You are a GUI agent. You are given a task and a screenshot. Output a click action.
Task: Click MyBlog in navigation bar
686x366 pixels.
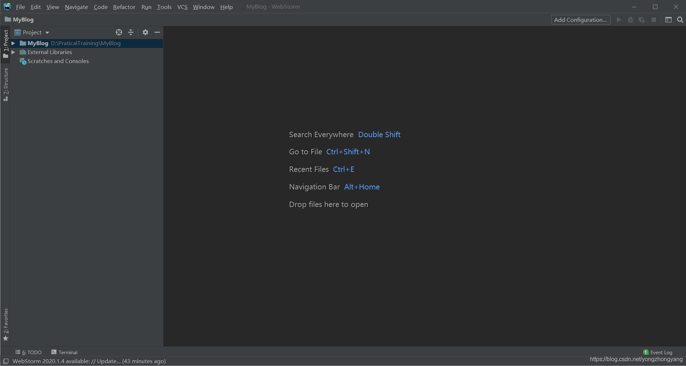tap(23, 19)
